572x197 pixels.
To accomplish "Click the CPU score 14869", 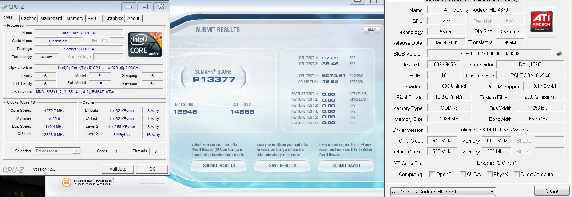I will (x=242, y=112).
